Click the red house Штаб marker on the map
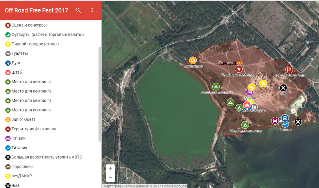 click(x=247, y=105)
